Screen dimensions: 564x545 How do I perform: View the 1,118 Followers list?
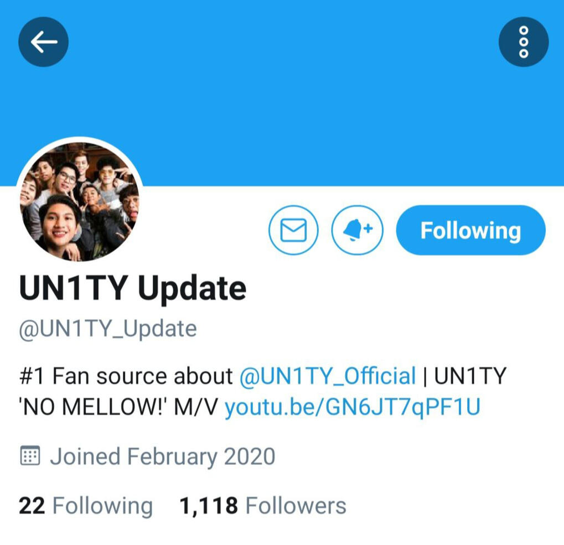tap(262, 506)
